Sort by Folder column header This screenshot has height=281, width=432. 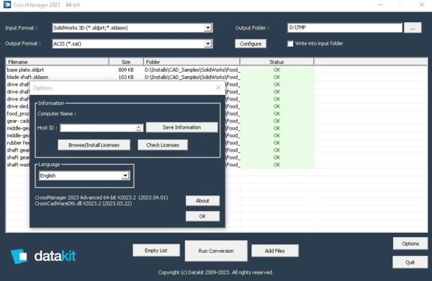192,62
